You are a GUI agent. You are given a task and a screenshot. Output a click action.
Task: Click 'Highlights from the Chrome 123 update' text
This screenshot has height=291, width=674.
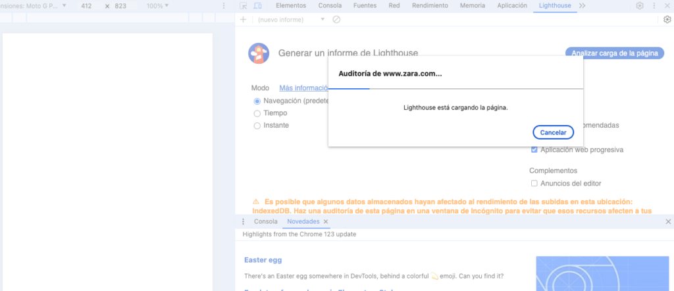coord(299,234)
